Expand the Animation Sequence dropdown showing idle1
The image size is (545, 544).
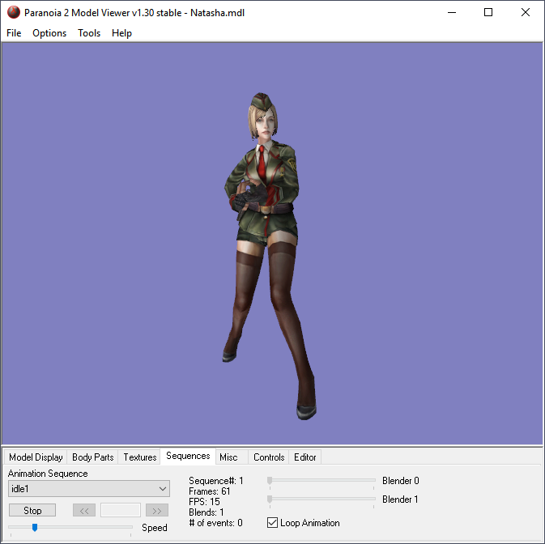click(89, 489)
